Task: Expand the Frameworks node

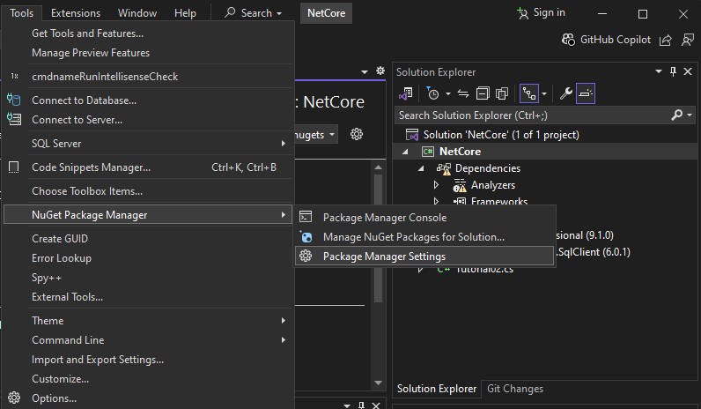Action: (436, 201)
